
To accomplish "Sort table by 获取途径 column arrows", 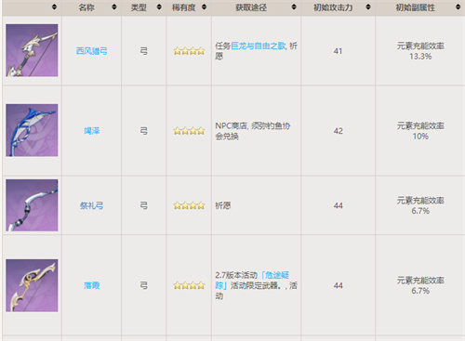I will click(x=294, y=7).
